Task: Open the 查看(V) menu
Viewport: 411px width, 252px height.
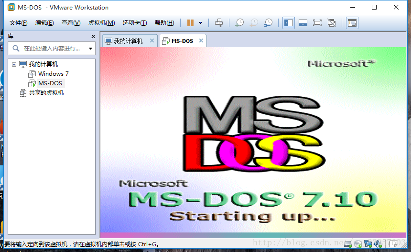Action: [x=71, y=23]
